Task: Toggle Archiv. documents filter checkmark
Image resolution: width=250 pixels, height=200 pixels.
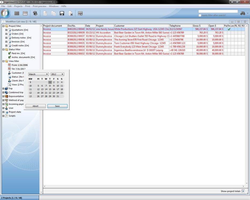Action: 9,57
